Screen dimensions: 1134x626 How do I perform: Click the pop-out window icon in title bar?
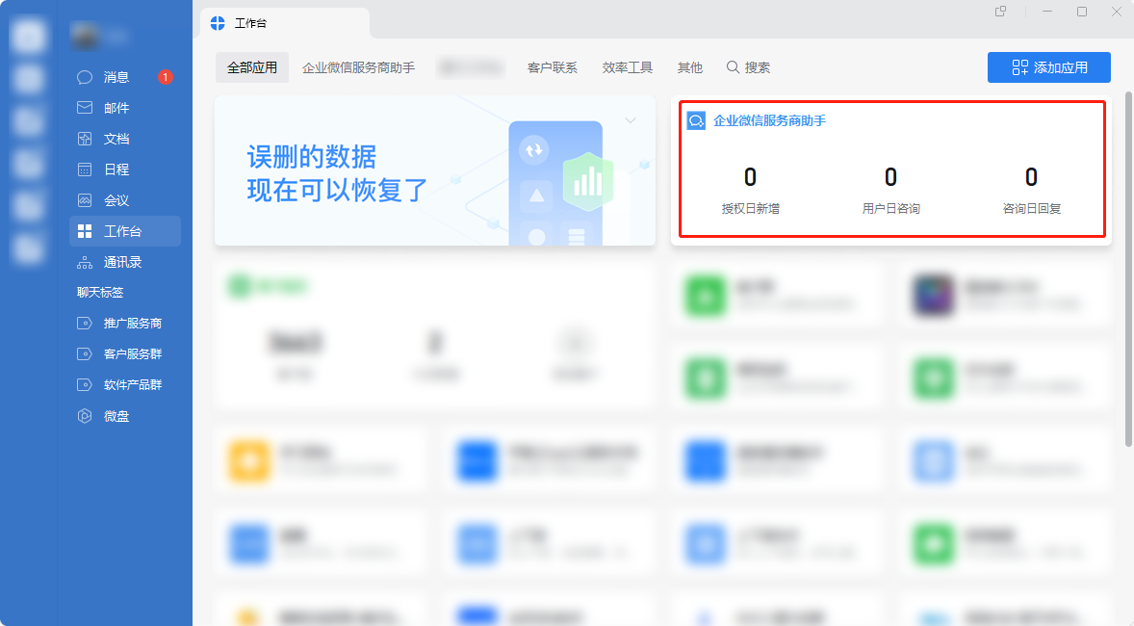pyautogui.click(x=1001, y=12)
